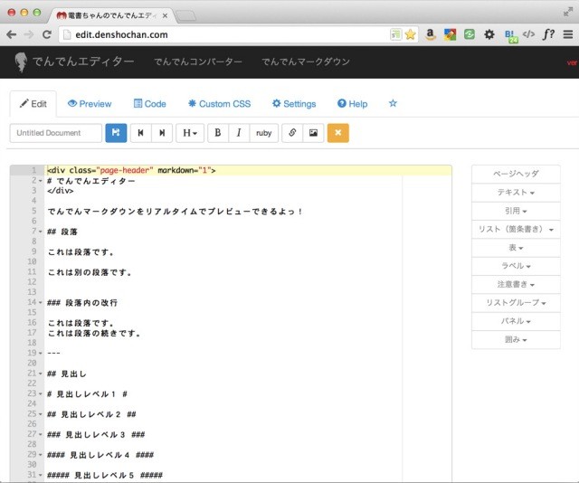Go back with the browser back arrow
579x483 pixels.
pyautogui.click(x=12, y=34)
